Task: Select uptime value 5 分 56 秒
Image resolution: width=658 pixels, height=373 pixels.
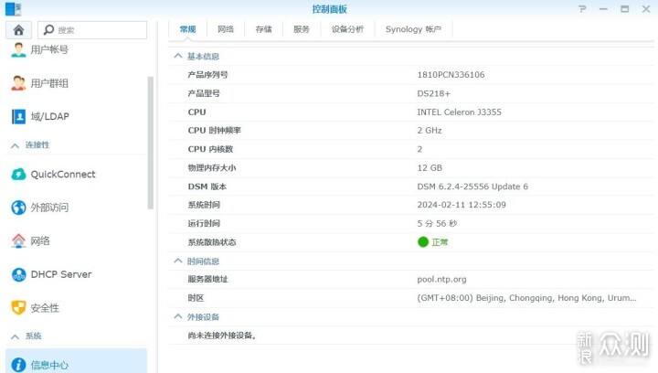Action: point(437,224)
